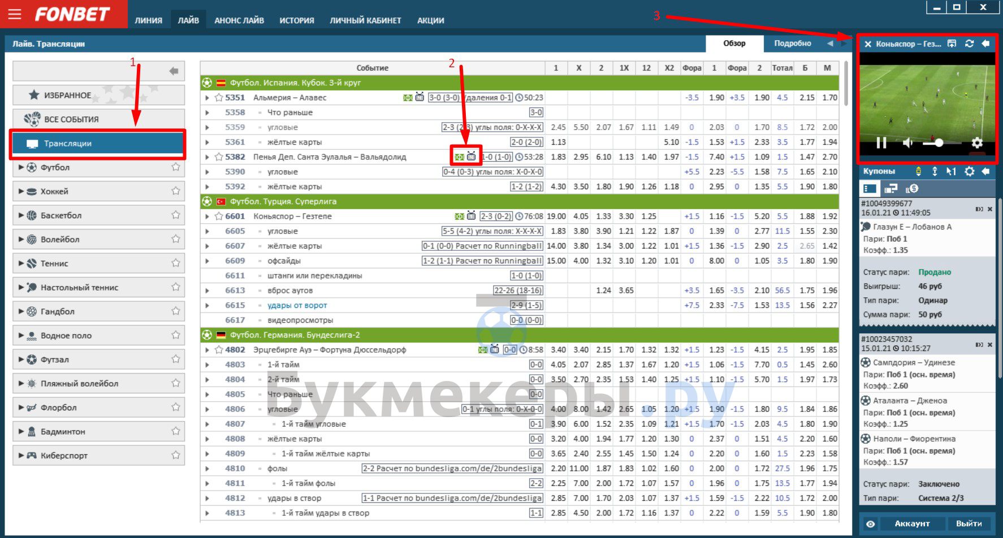Close coupon #10049399677
The height and width of the screenshot is (538, 1003).
point(990,209)
